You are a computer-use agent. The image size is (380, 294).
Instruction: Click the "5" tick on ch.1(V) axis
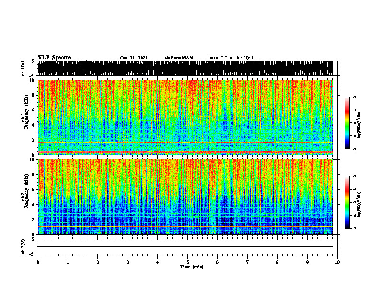(x=33, y=61)
